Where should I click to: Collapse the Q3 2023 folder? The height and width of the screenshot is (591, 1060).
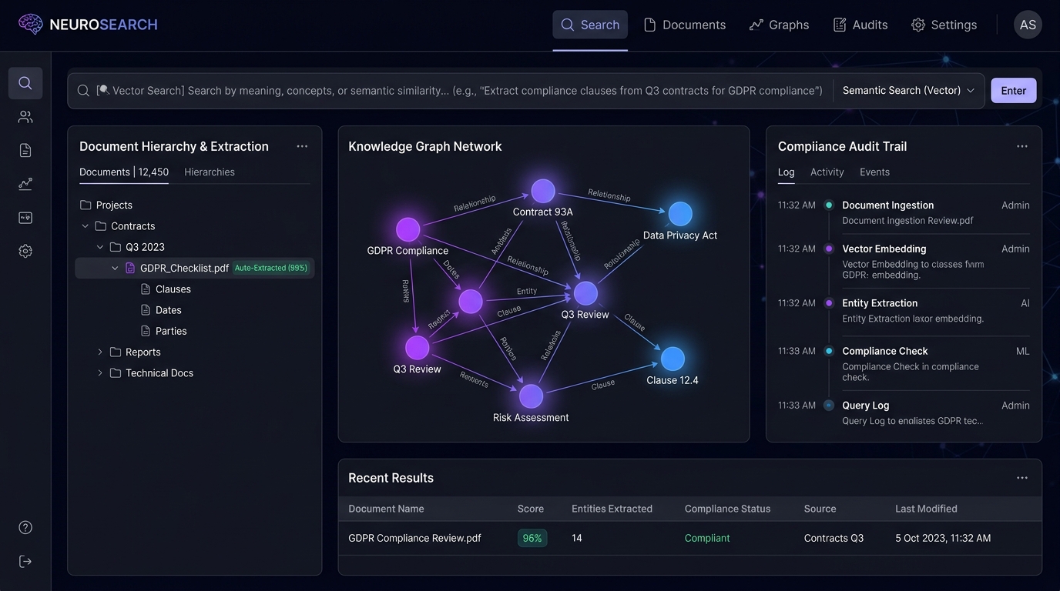(100, 247)
